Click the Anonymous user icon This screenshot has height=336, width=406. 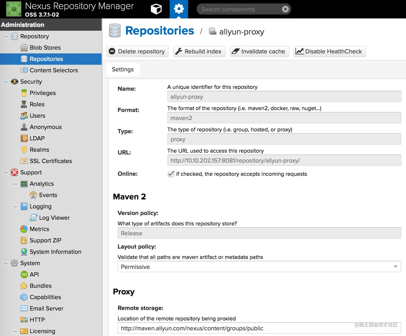[24, 127]
